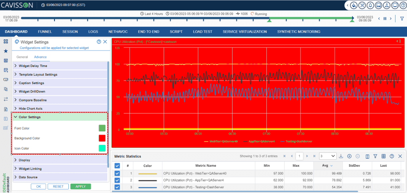407x193 pixels.
Task: Collapse the header icon strip with left chevron
Action: [x=347, y=5]
